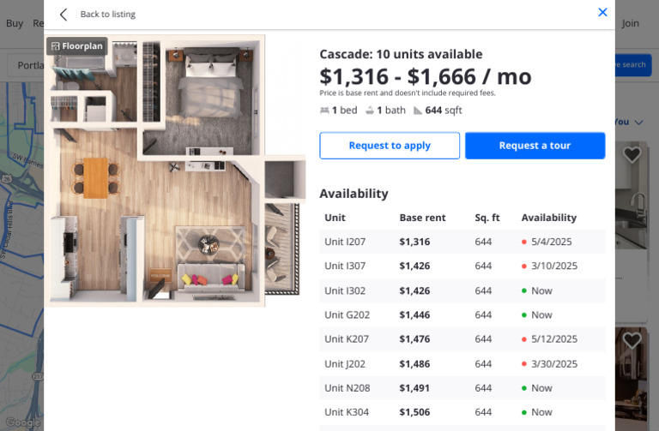Click the bath icon
The height and width of the screenshot is (431, 659).
[x=369, y=111]
